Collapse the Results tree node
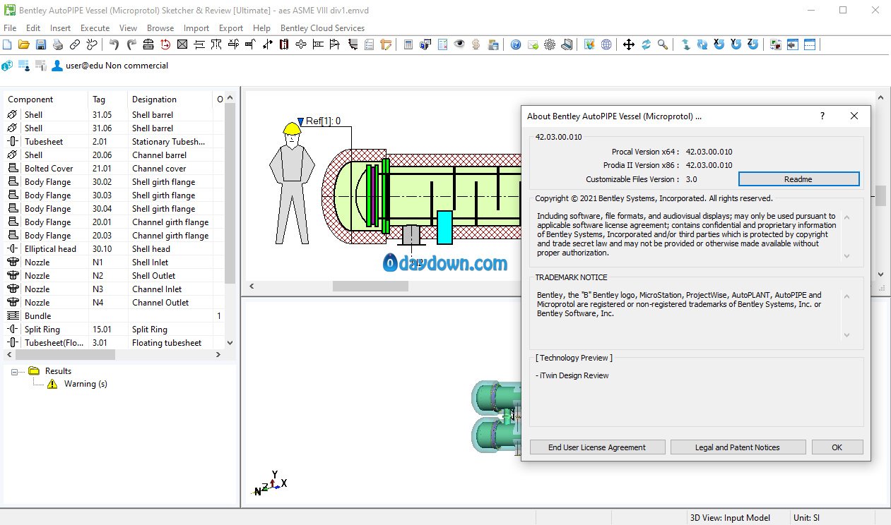 14,371
